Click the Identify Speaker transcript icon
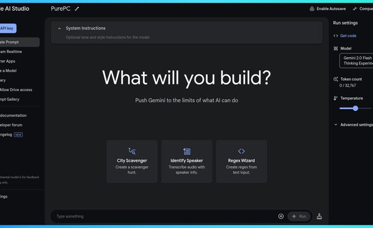This screenshot has width=373, height=228. [186, 151]
